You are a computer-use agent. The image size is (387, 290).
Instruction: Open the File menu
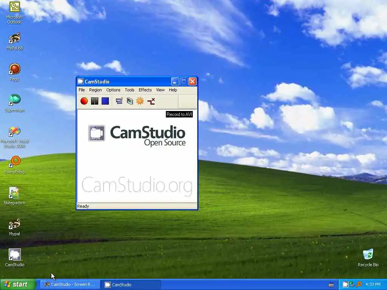point(82,90)
